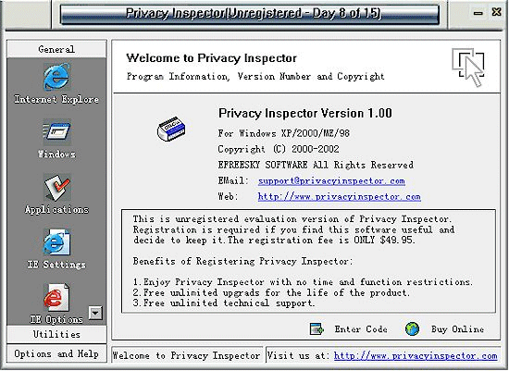The height and width of the screenshot is (371, 509).
Task: Click the support email address link
Action: pyautogui.click(x=331, y=180)
